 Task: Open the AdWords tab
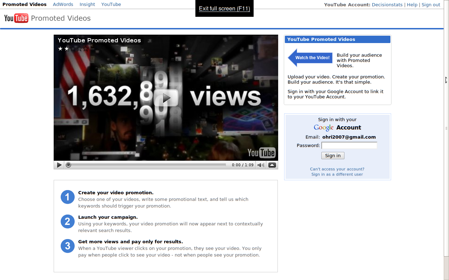[x=63, y=5]
